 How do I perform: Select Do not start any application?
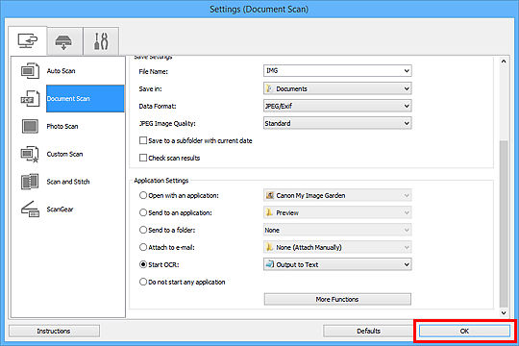click(143, 282)
